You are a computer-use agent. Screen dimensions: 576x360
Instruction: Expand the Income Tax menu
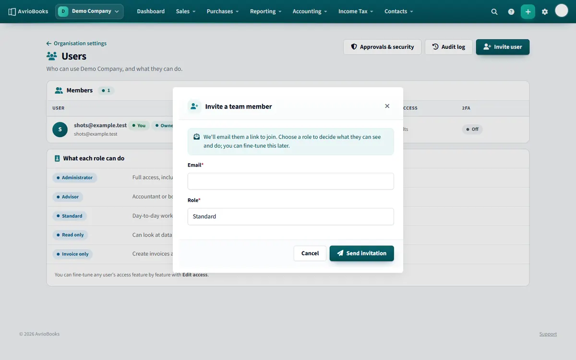(356, 12)
